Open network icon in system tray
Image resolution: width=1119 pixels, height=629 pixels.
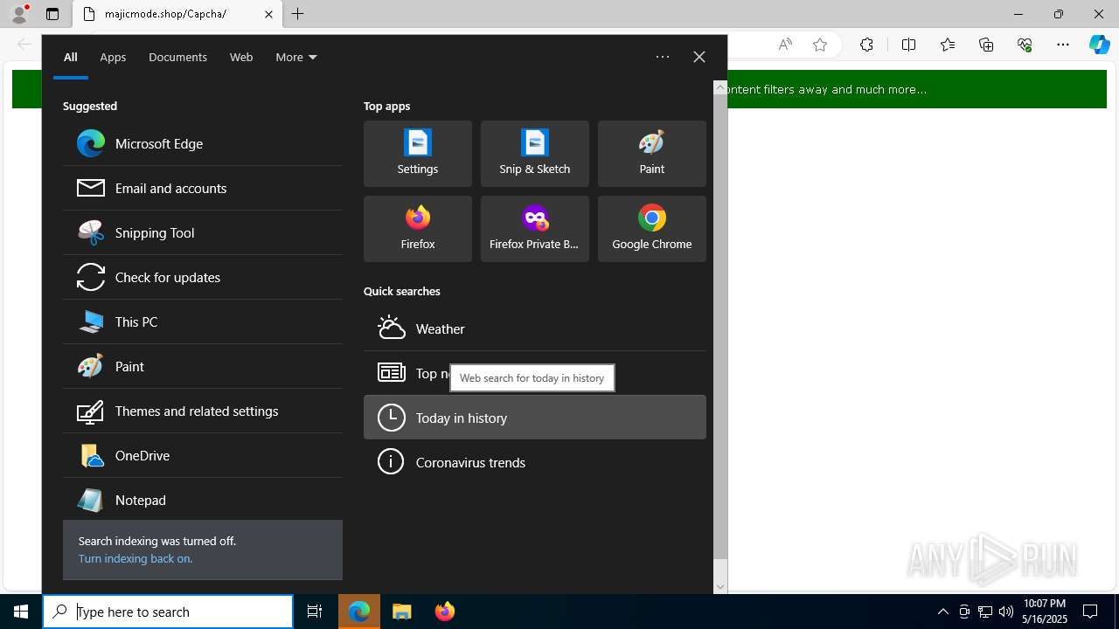[985, 612]
